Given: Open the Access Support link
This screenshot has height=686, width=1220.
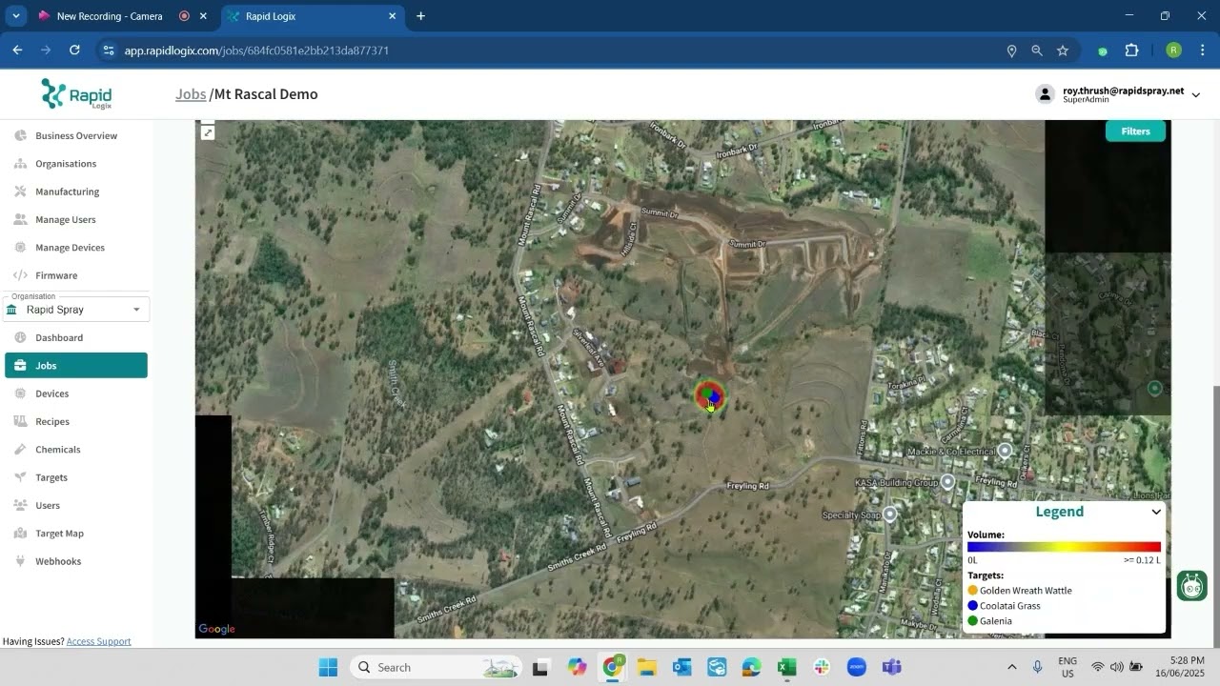Looking at the screenshot, I should pyautogui.click(x=98, y=641).
